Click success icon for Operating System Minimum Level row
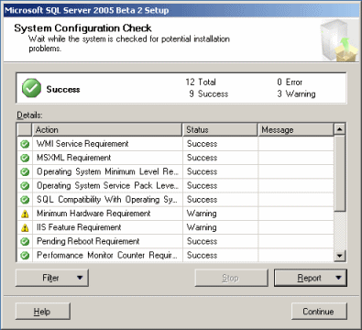 tap(25, 171)
